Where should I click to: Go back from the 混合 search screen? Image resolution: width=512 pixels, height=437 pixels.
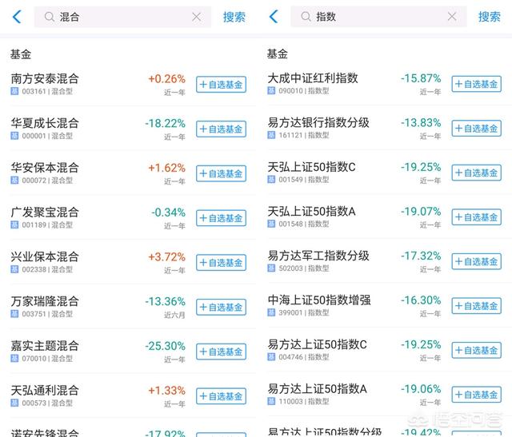tap(17, 17)
